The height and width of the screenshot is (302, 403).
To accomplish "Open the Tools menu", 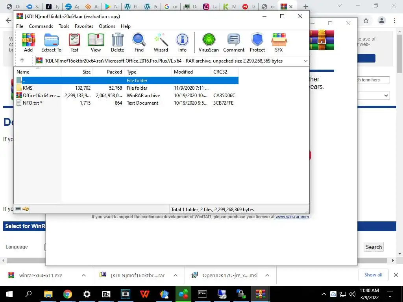I will coord(64,26).
